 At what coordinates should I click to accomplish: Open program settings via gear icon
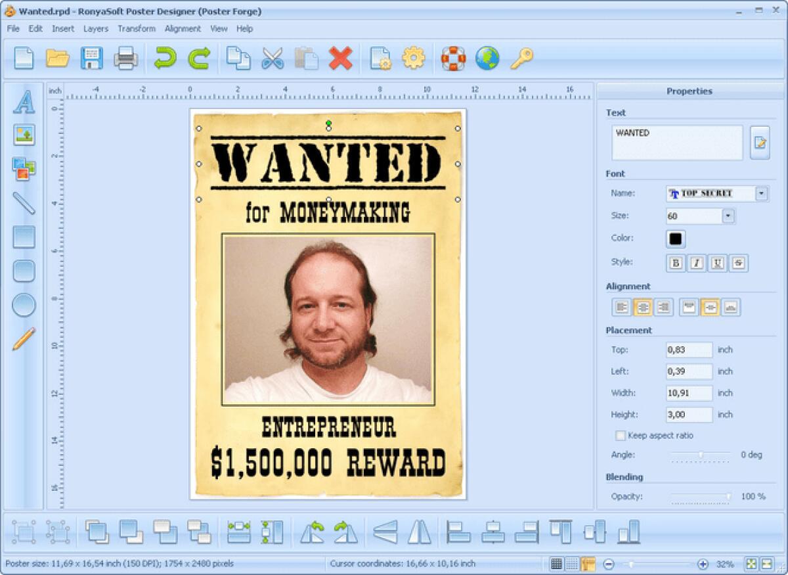point(414,59)
